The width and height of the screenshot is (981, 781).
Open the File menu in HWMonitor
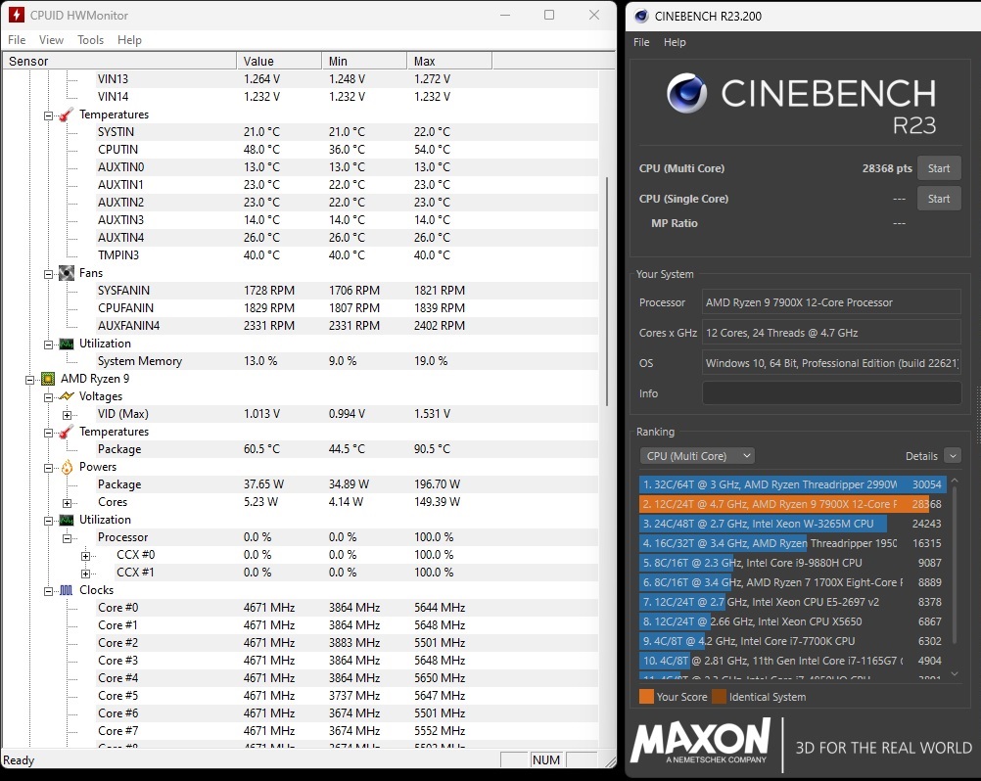click(x=17, y=40)
